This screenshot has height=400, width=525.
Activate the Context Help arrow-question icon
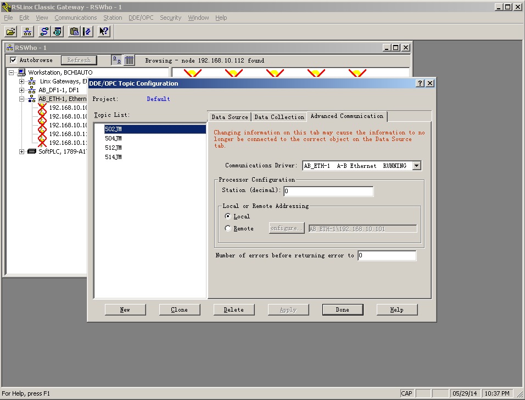click(x=104, y=32)
